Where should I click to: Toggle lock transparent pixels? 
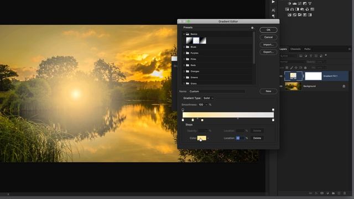point(287,67)
